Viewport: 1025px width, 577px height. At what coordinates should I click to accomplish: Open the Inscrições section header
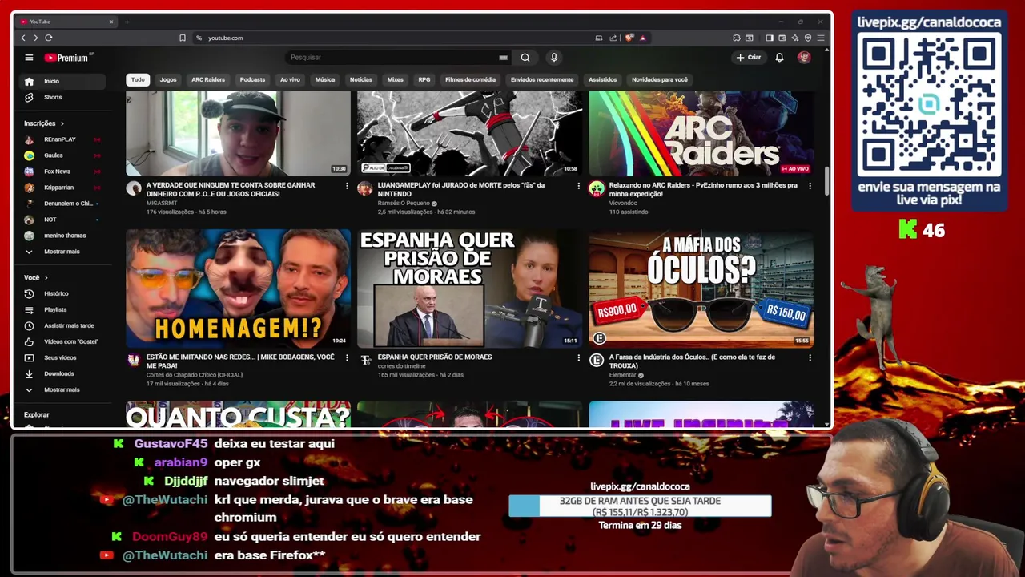(44, 123)
